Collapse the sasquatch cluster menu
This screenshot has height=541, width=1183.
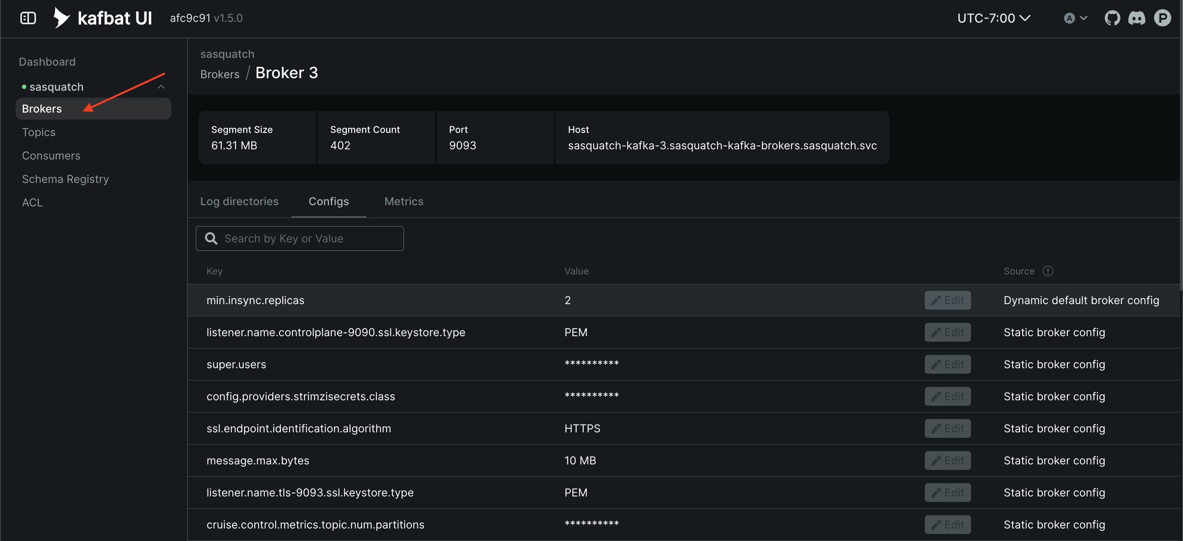[161, 87]
